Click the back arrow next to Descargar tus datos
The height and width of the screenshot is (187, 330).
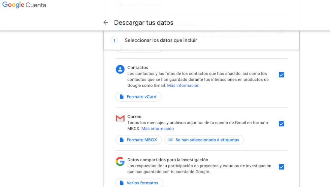[106, 22]
